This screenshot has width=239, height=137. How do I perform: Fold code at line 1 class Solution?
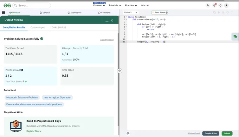pos(126,17)
